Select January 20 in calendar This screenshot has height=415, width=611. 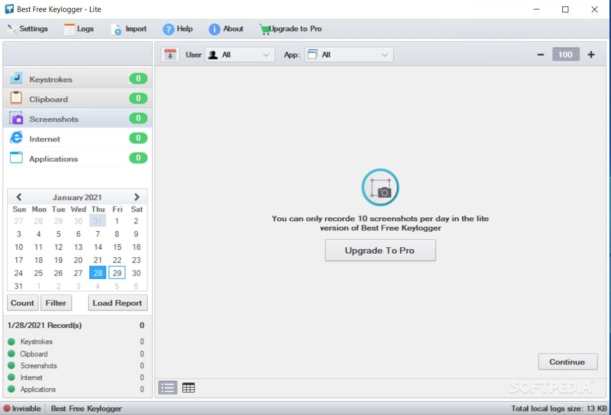click(x=78, y=260)
